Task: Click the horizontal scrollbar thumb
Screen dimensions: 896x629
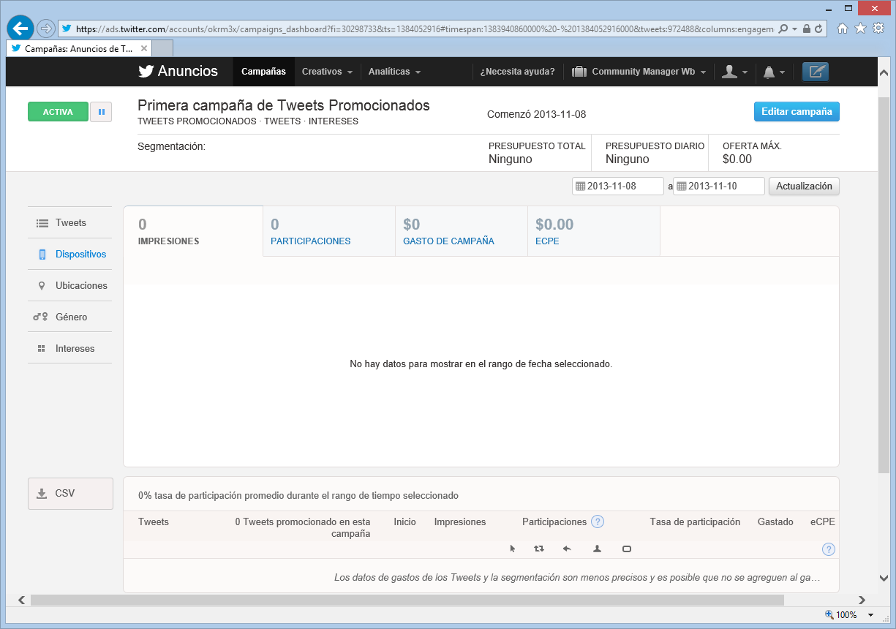Action: (x=407, y=600)
